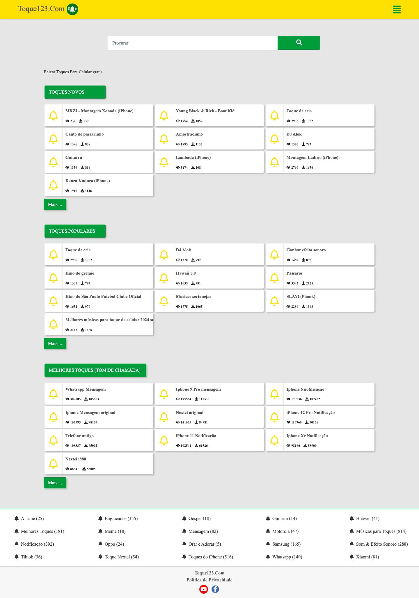Open the TOQUES NOVOS section header
Viewport: 419px width, 598px height.
tap(75, 92)
